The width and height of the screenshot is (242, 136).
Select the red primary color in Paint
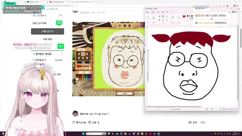(x=184, y=16)
